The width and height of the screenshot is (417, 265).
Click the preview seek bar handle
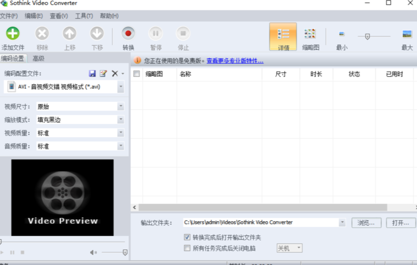[x=1, y=242]
